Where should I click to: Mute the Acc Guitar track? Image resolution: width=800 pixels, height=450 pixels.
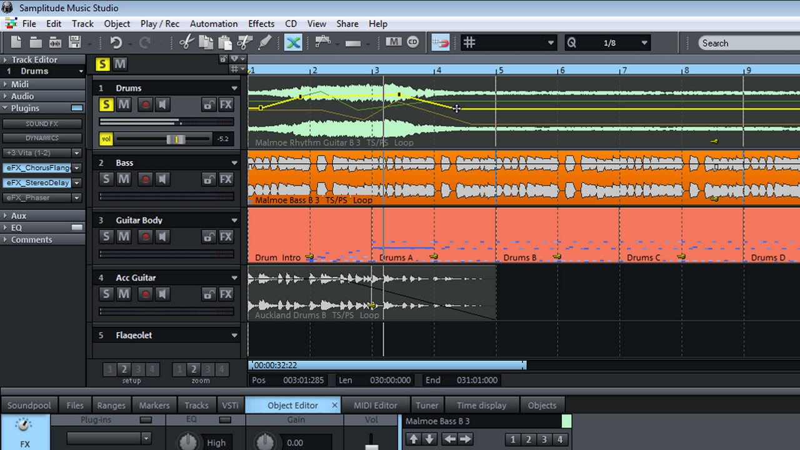click(124, 294)
